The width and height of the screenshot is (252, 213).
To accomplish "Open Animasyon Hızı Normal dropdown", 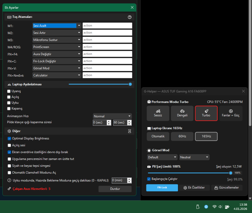I will pyautogui.click(x=112, y=116).
